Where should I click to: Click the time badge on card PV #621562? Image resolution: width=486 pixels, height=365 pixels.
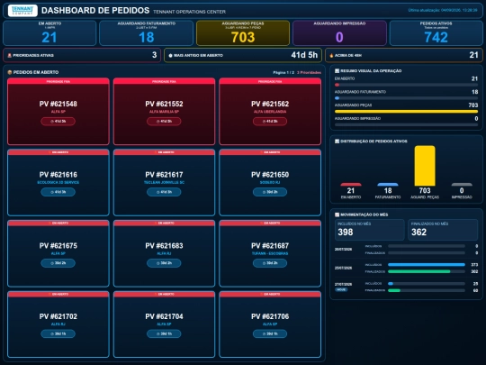[x=270, y=122]
